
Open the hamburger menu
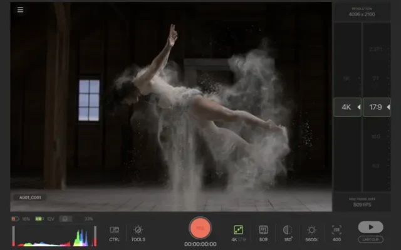[x=20, y=10]
